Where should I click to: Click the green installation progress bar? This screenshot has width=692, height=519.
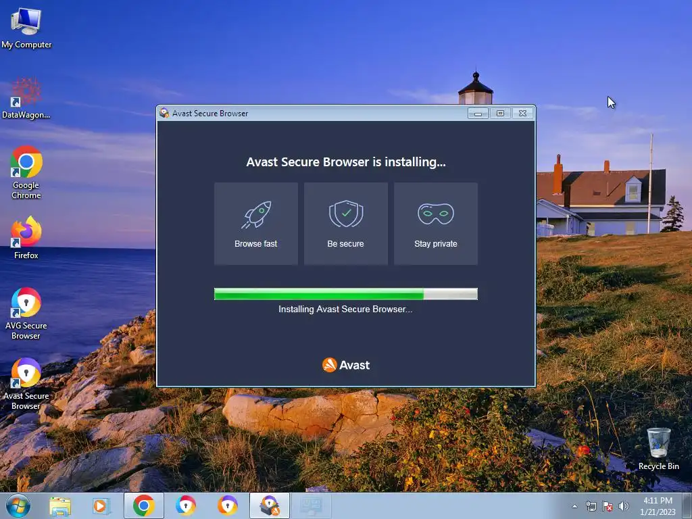pyautogui.click(x=345, y=294)
